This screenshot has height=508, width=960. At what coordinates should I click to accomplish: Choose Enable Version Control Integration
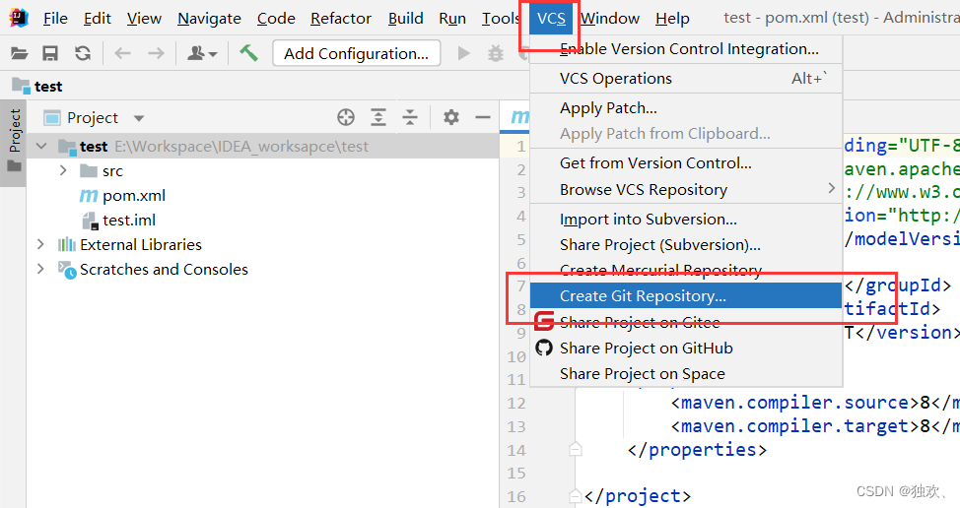[x=686, y=49]
